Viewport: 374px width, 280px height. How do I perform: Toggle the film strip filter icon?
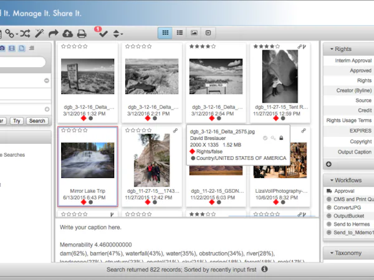tap(12, 48)
